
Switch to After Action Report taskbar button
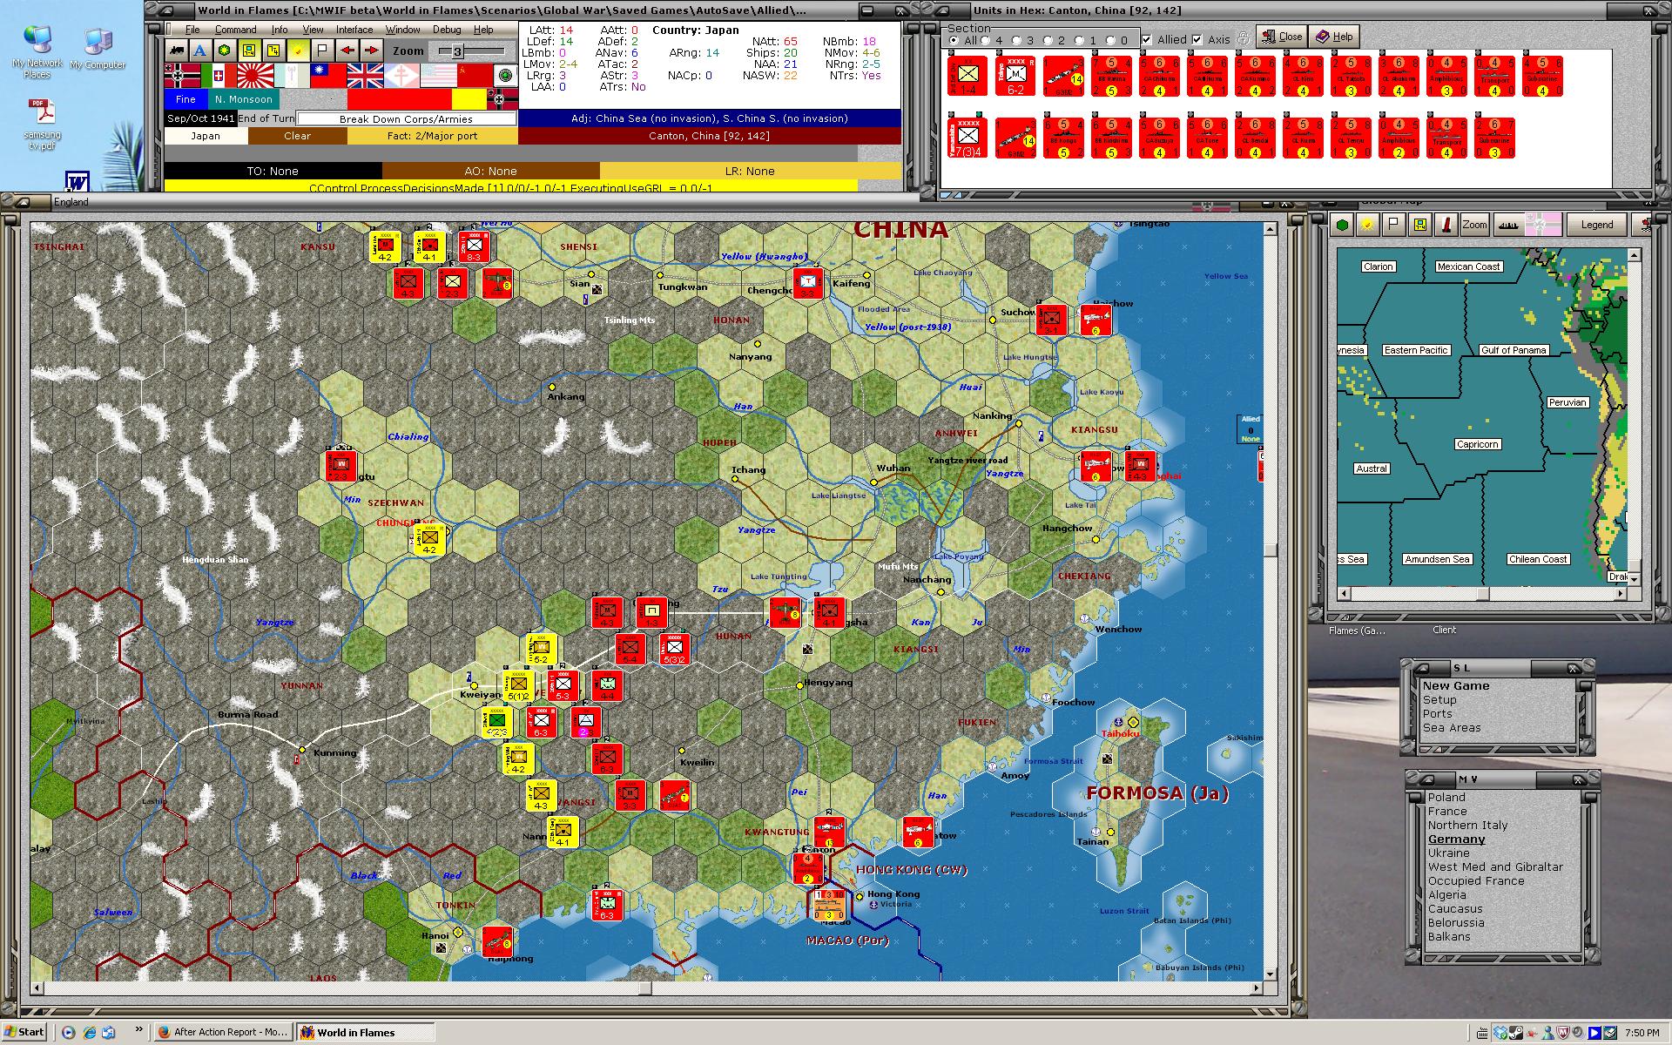coord(222,1032)
